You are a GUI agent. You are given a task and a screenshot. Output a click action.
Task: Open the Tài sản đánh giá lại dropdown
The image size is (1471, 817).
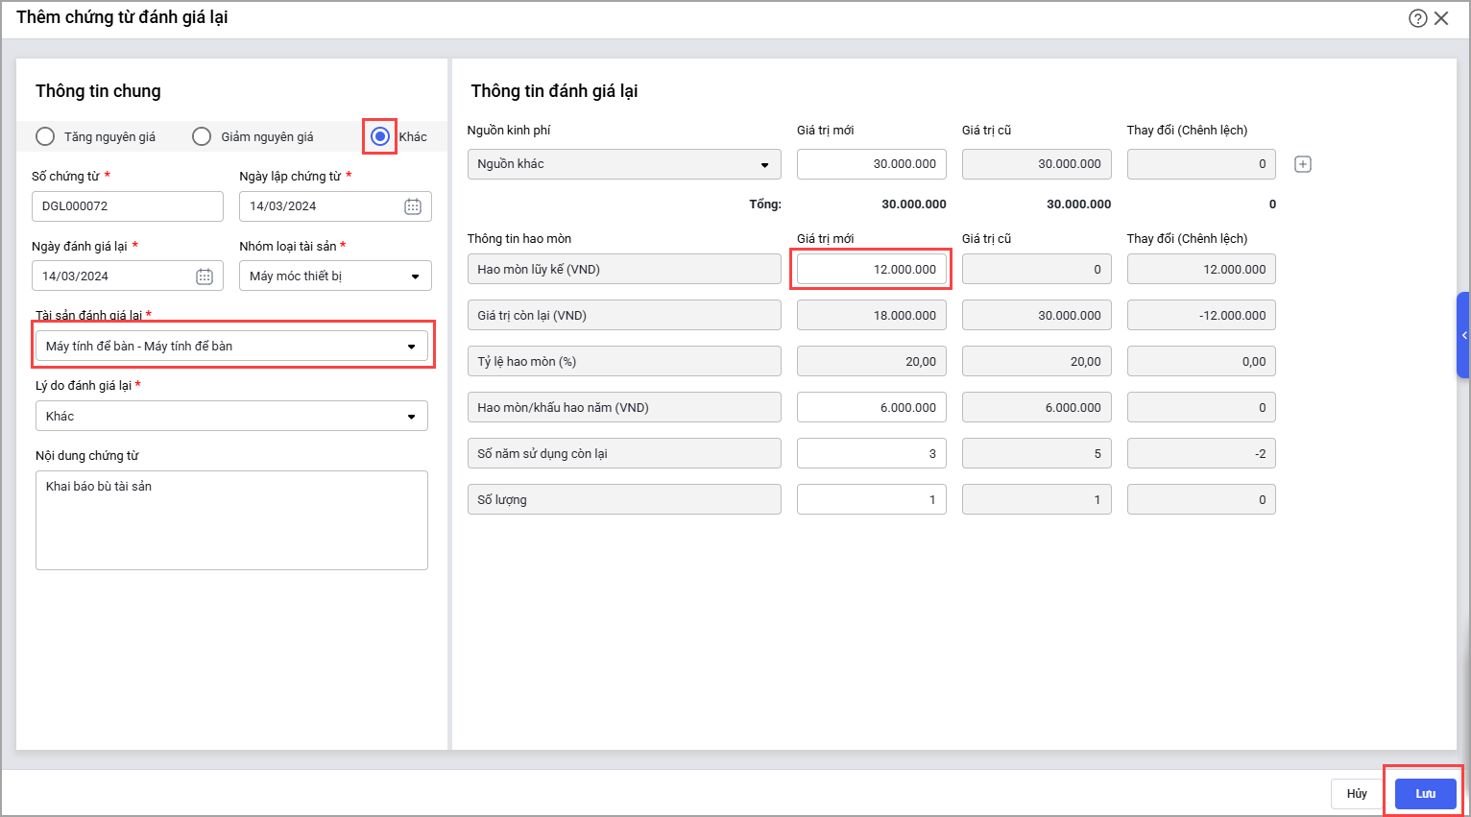[231, 346]
